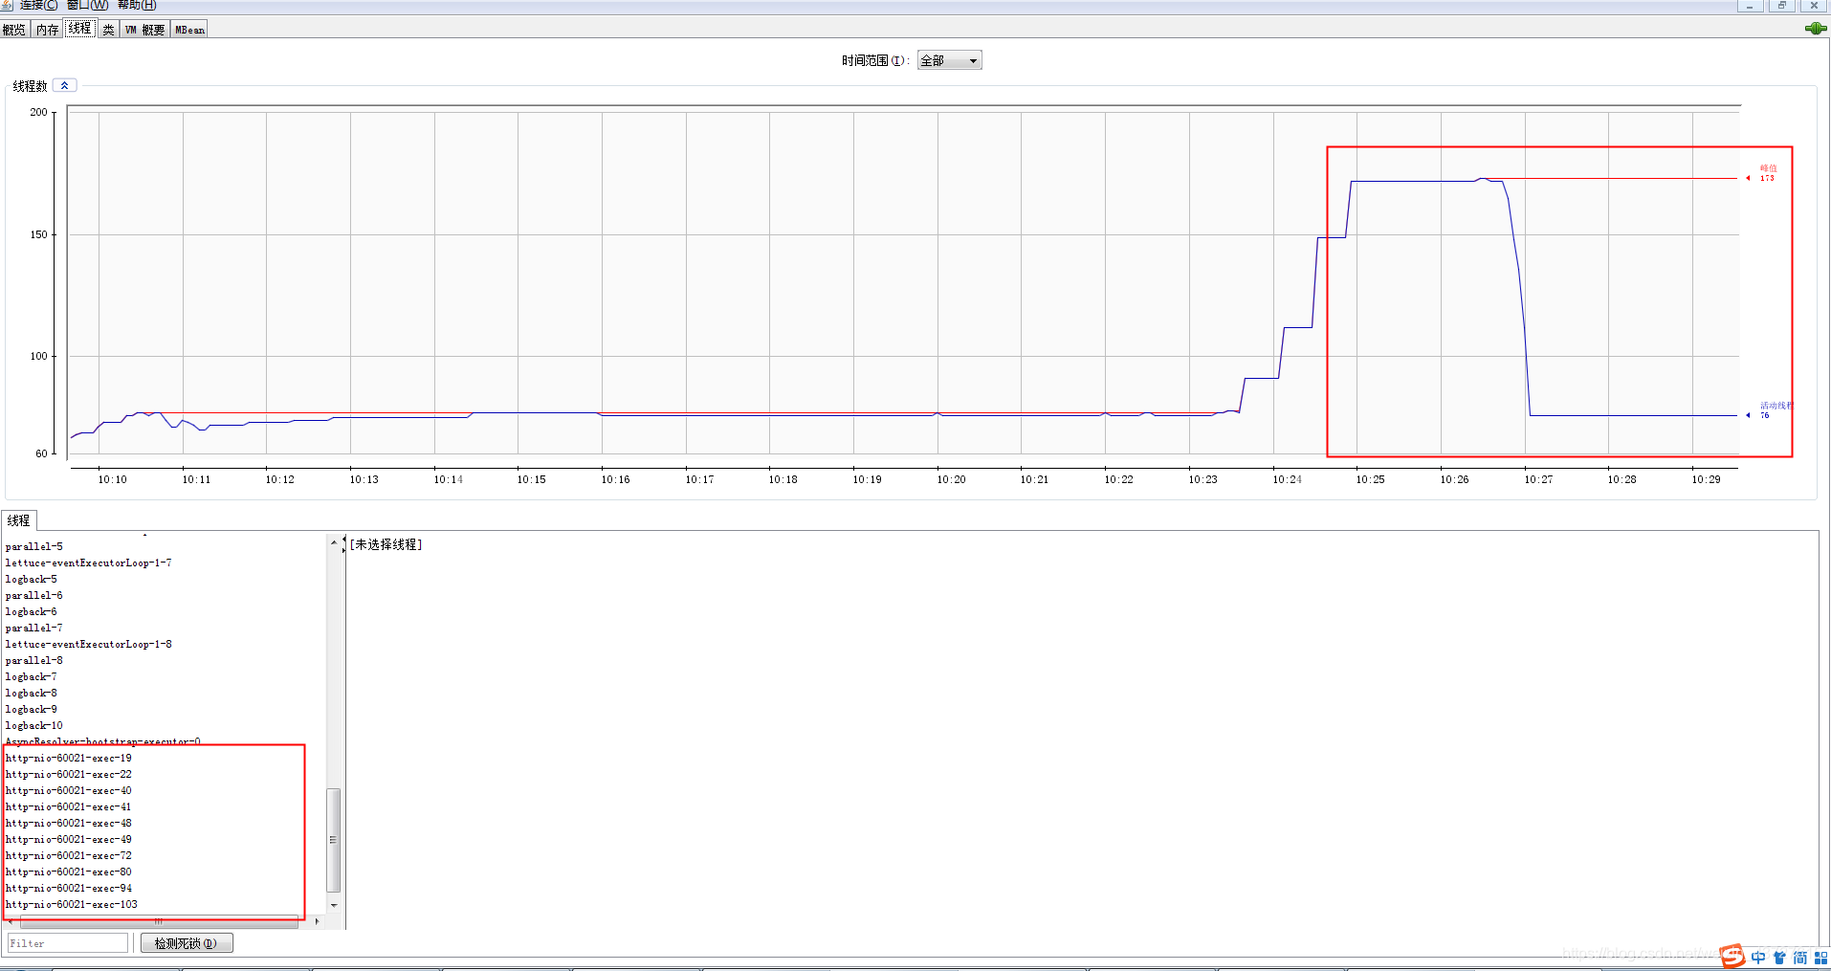
Task: Select thread http-nio-60021-exec-19
Action: point(69,759)
